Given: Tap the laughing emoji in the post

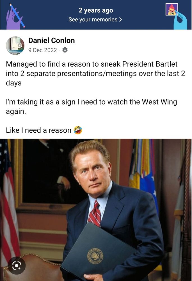Looking at the screenshot, I should tap(78, 130).
